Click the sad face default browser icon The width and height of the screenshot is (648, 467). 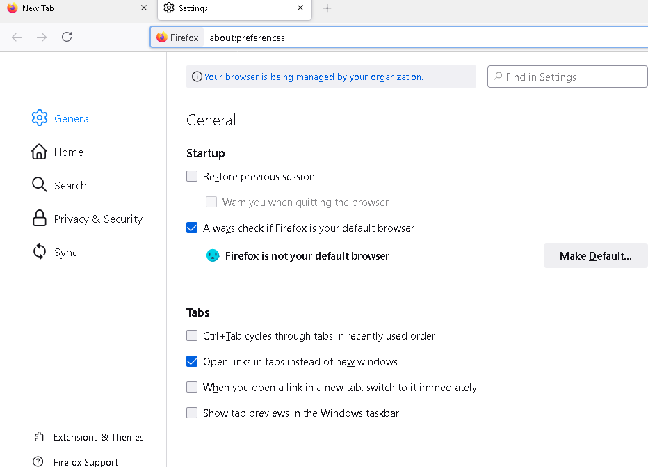(213, 255)
